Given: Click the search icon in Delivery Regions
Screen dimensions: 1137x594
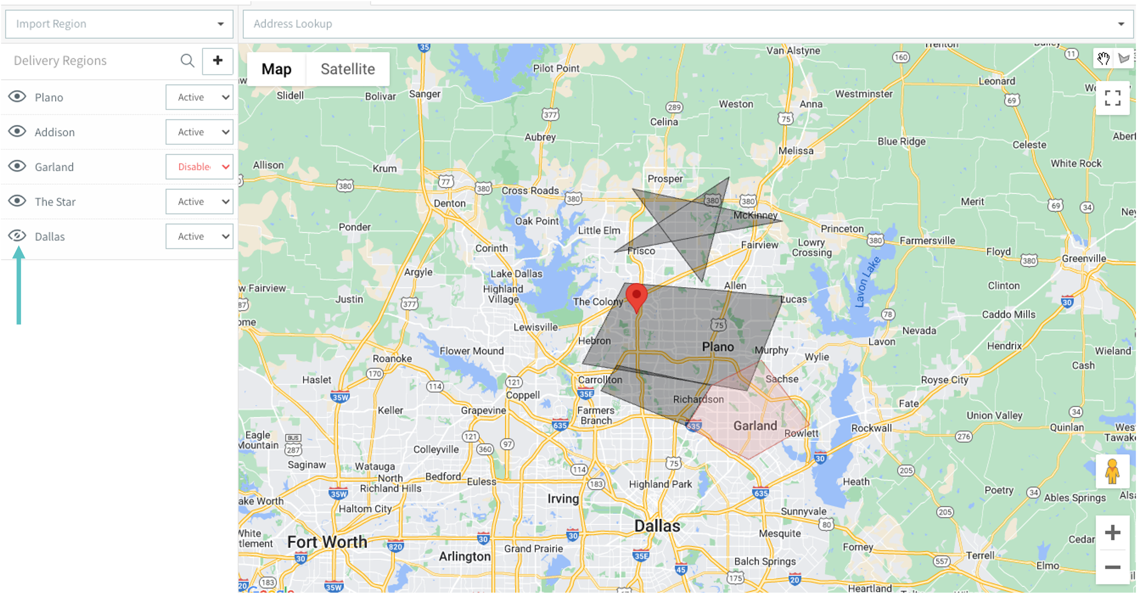Looking at the screenshot, I should 187,61.
